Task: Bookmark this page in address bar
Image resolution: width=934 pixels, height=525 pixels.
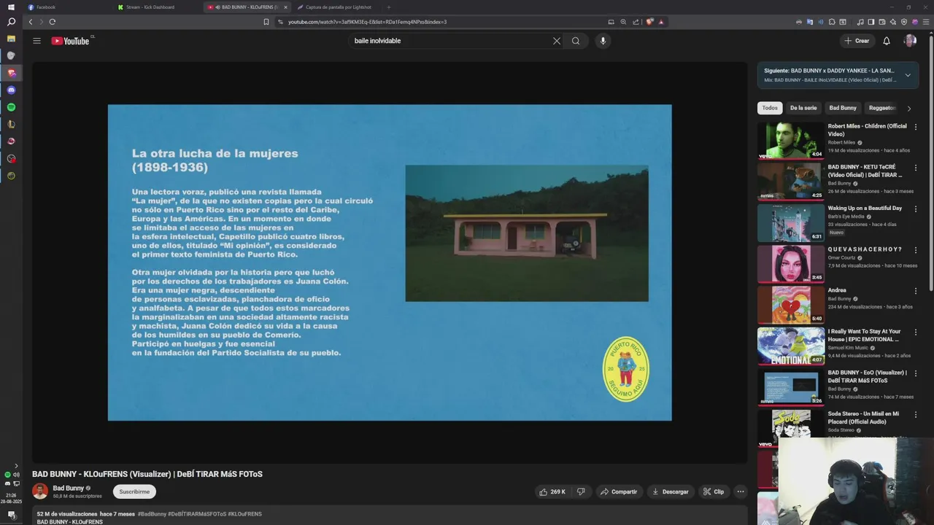Action: click(x=266, y=22)
